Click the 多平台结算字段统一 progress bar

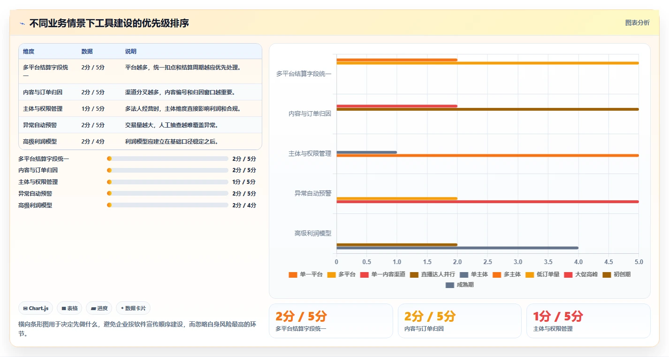click(167, 159)
